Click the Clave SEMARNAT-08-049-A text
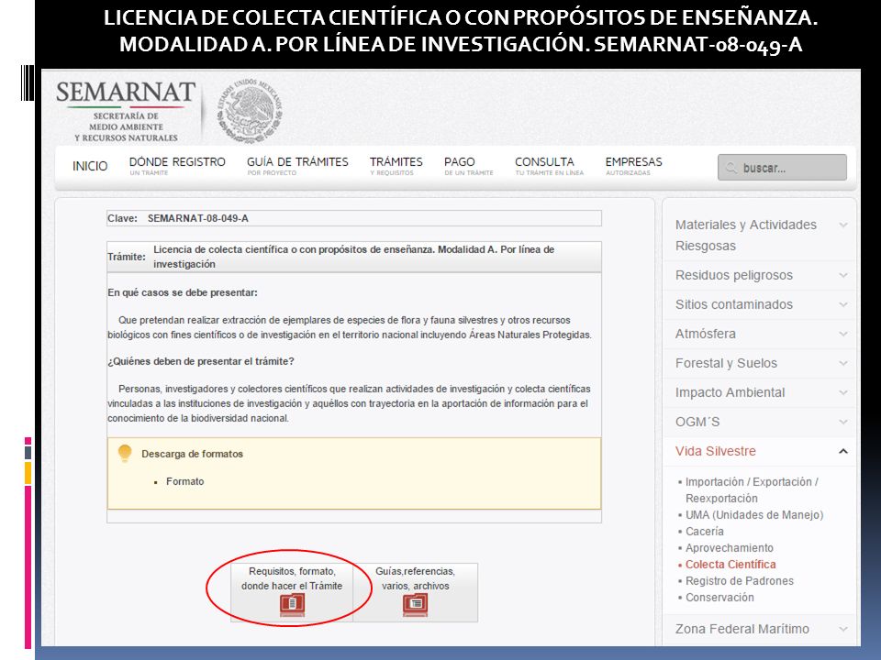Screen dimensions: 881x660 coord(198,218)
